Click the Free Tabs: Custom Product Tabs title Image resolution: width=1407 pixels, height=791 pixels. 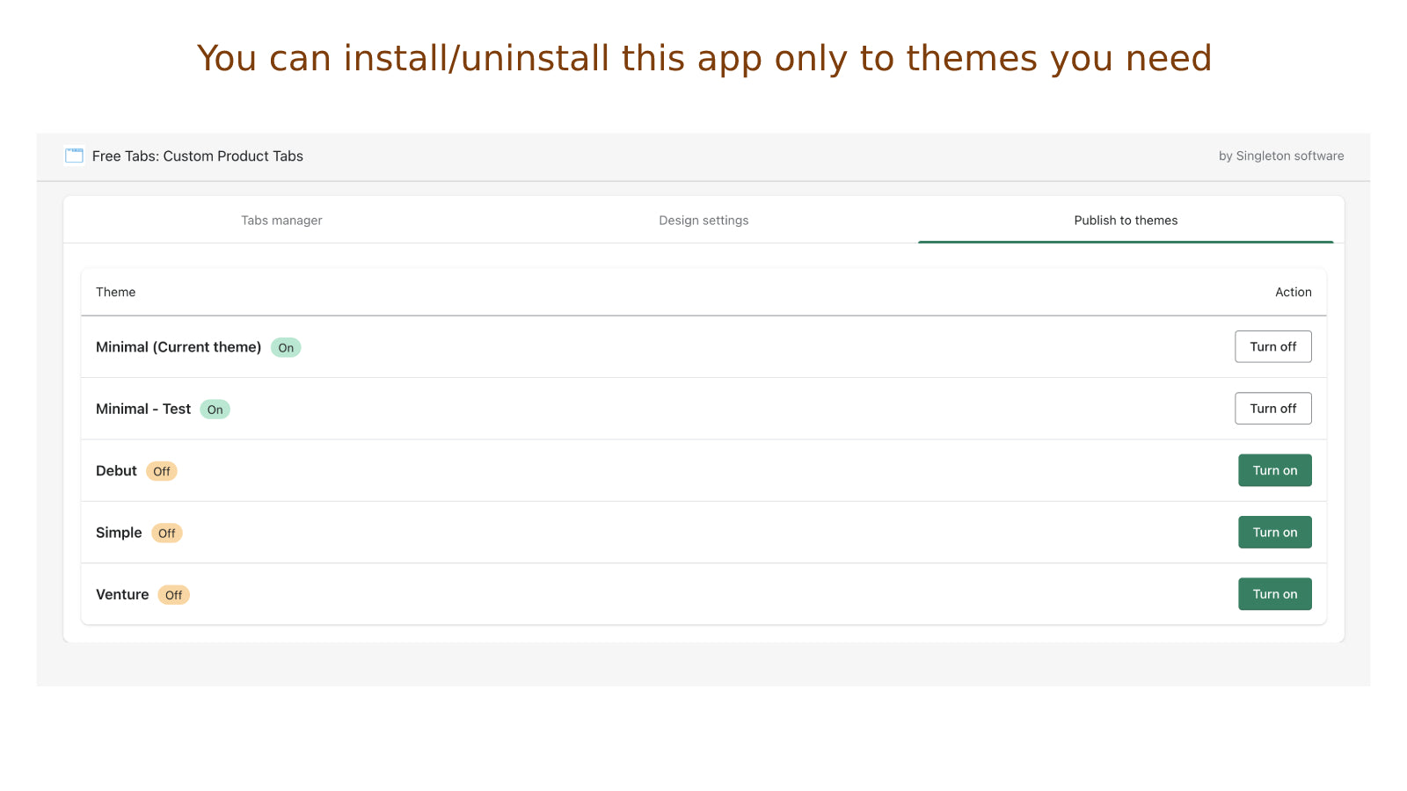[x=197, y=156]
